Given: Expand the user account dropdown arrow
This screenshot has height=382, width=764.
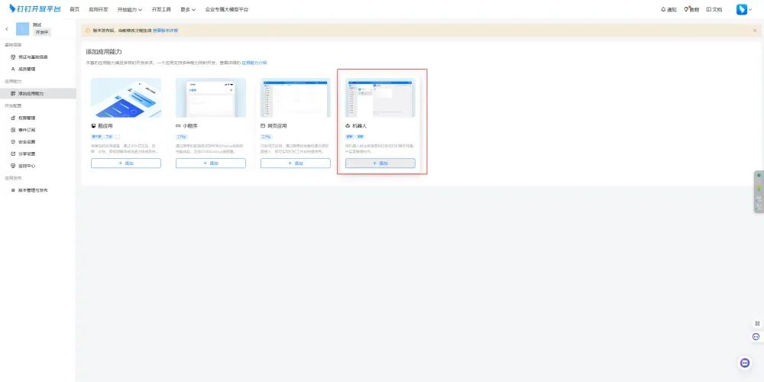Looking at the screenshot, I should (750, 10).
